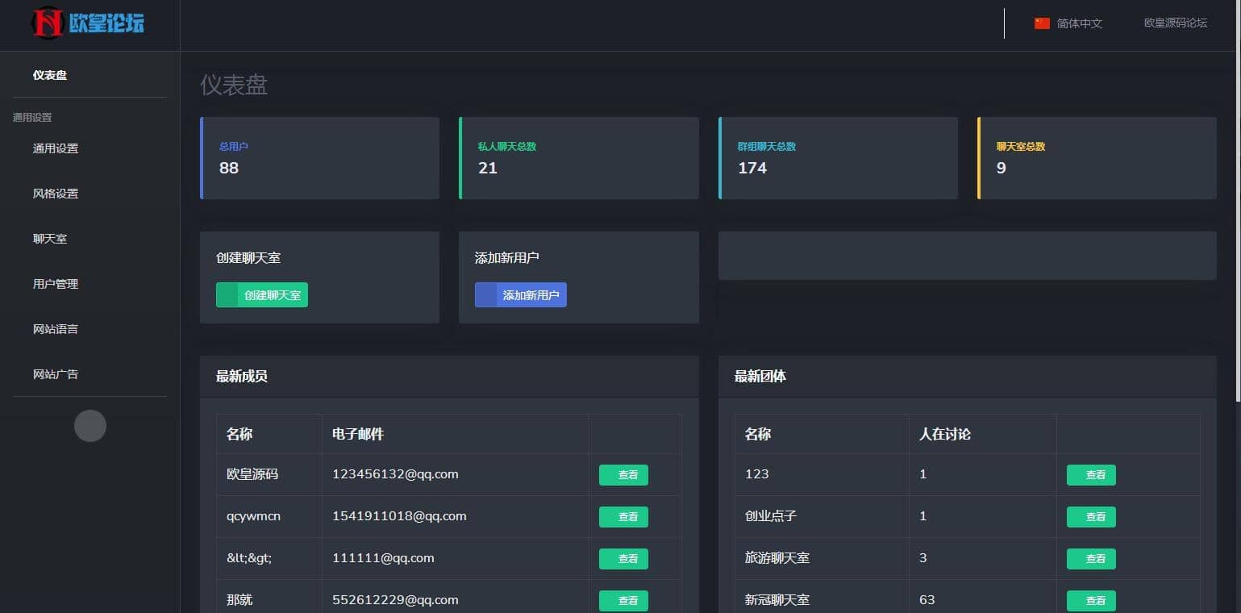Click 查看 for 111111@qq.com member

[623, 559]
